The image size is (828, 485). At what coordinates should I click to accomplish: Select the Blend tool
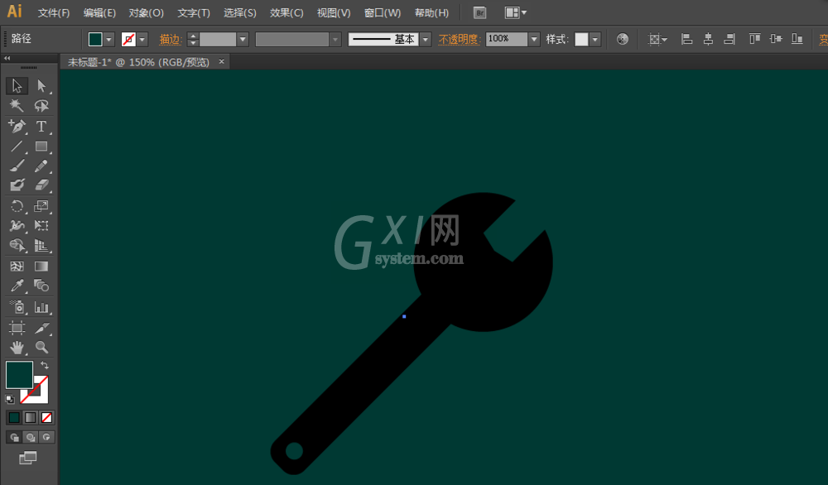click(x=41, y=286)
